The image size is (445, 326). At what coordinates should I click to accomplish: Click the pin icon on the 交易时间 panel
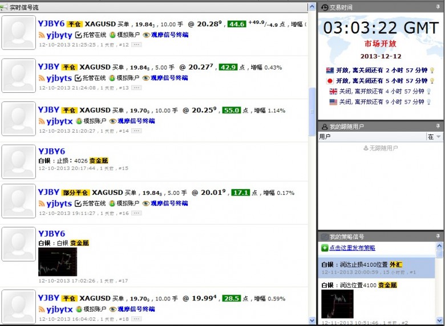tap(438, 7)
